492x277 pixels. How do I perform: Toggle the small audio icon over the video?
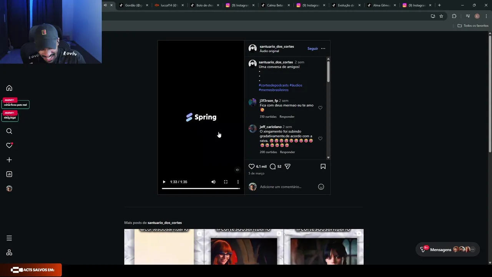[237, 170]
